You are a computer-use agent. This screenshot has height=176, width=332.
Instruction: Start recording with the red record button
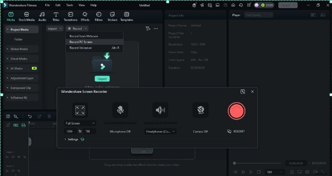(237, 111)
